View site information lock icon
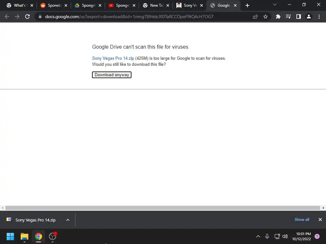This screenshot has height=244, width=326. (x=40, y=17)
